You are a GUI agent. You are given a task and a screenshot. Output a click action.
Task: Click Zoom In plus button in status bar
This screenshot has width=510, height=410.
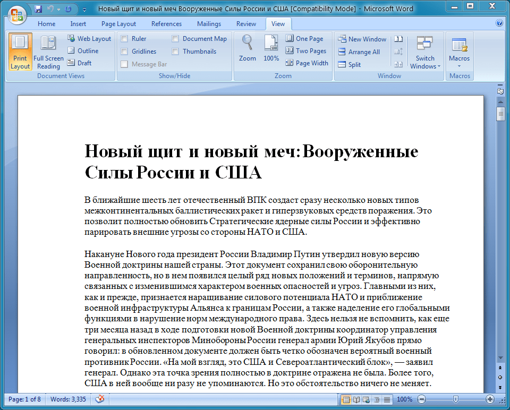point(490,399)
